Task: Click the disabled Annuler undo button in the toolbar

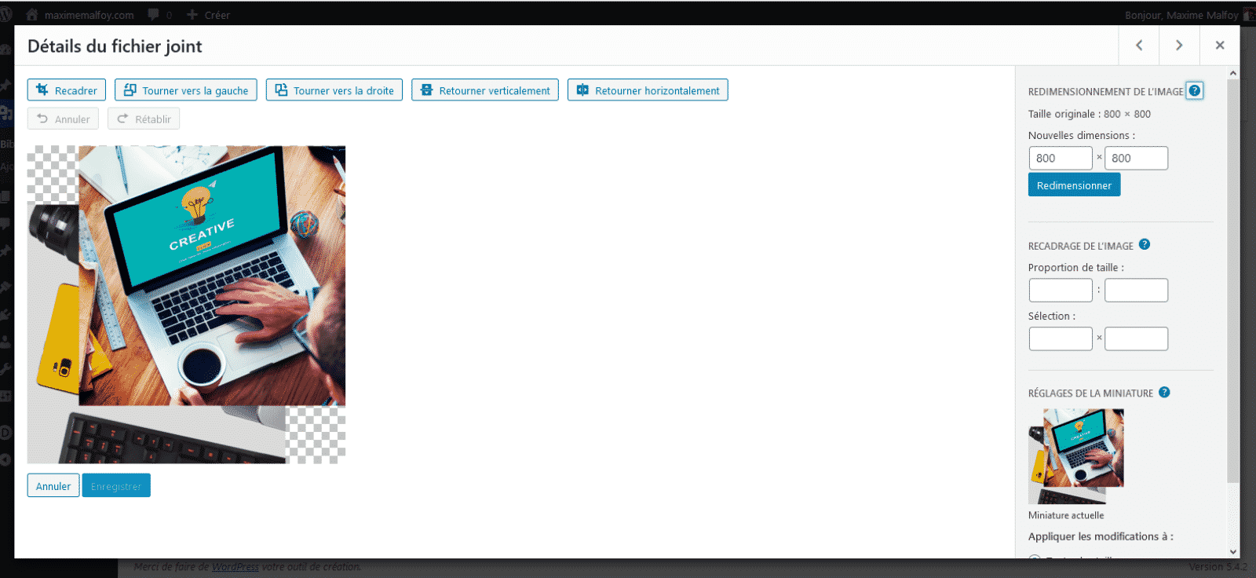Action: pos(63,119)
